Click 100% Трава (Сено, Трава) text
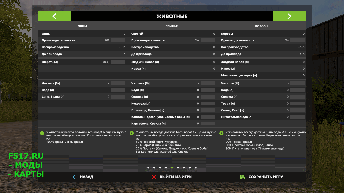 [64, 142]
